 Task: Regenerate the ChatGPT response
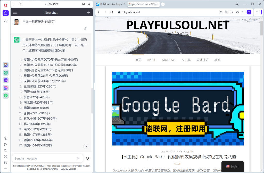[88, 158]
